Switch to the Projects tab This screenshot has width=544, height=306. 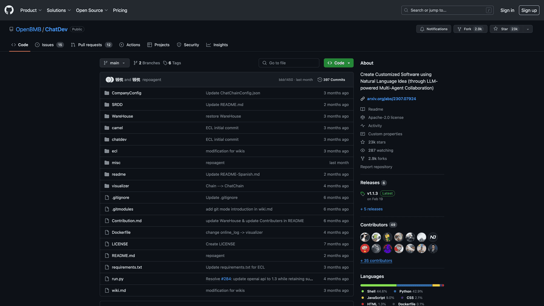pos(159,45)
